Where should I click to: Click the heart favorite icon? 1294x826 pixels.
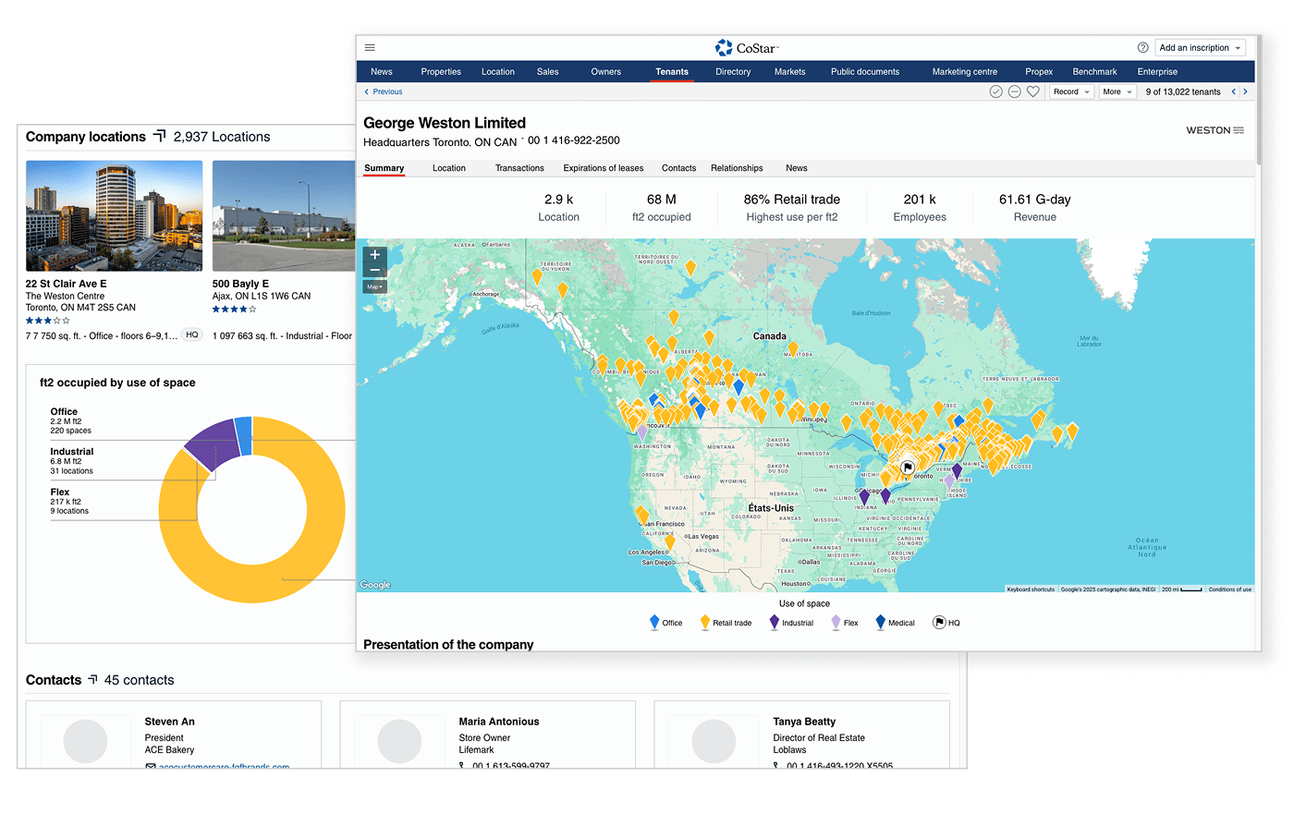tap(1033, 91)
